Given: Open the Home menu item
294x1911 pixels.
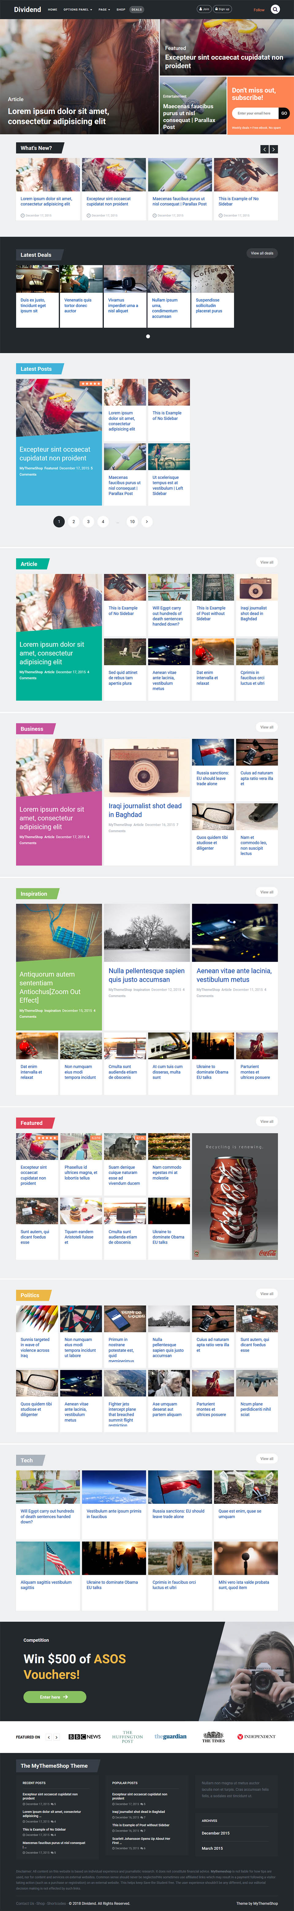Looking at the screenshot, I should [x=53, y=10].
